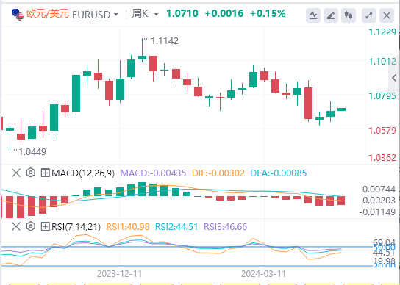Click the RSI3:46.66 value

tap(226, 227)
